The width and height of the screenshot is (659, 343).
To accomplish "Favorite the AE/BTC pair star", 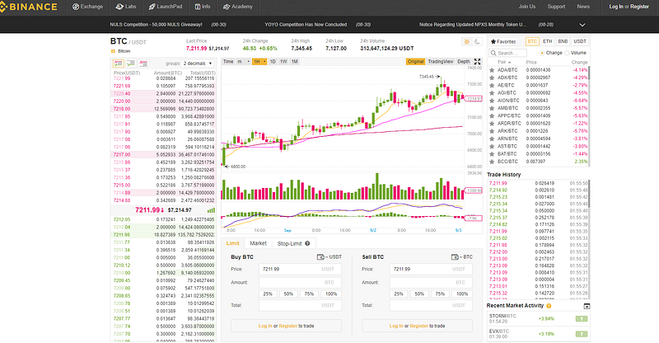I will (x=492, y=86).
